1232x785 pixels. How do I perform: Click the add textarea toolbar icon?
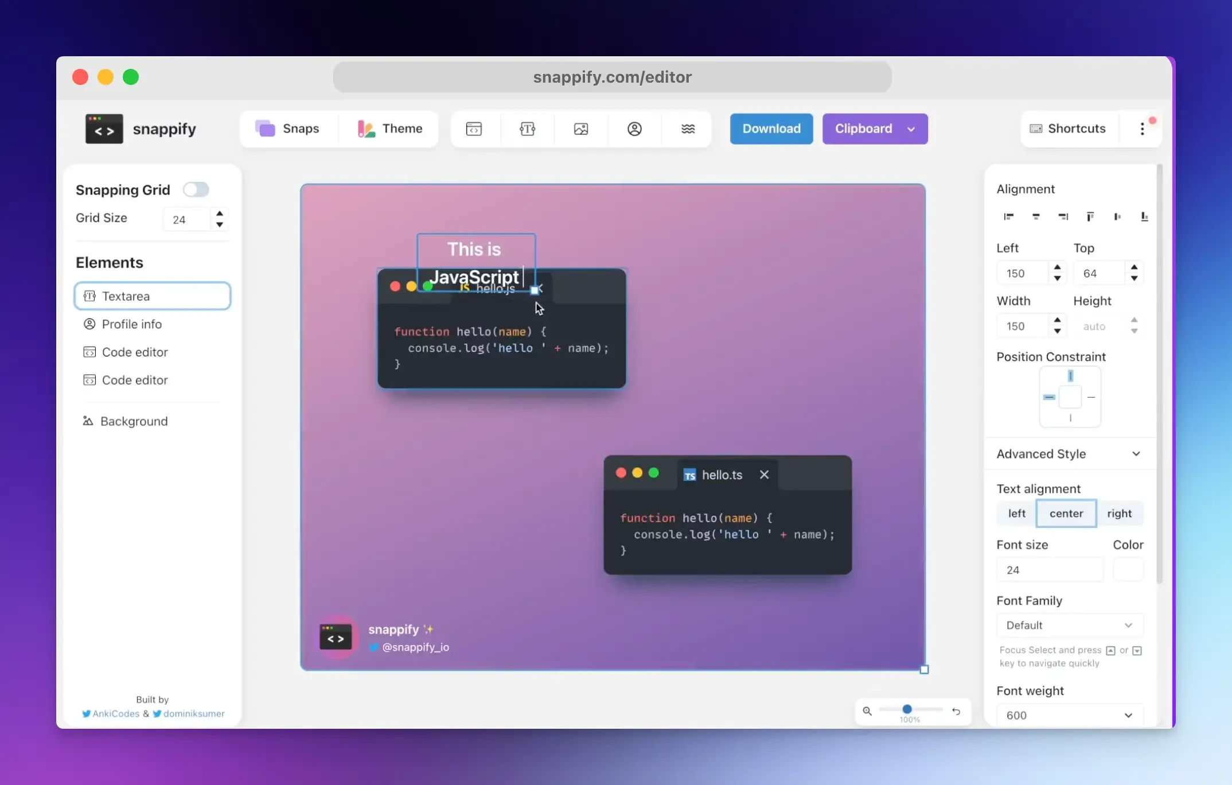[x=527, y=129]
